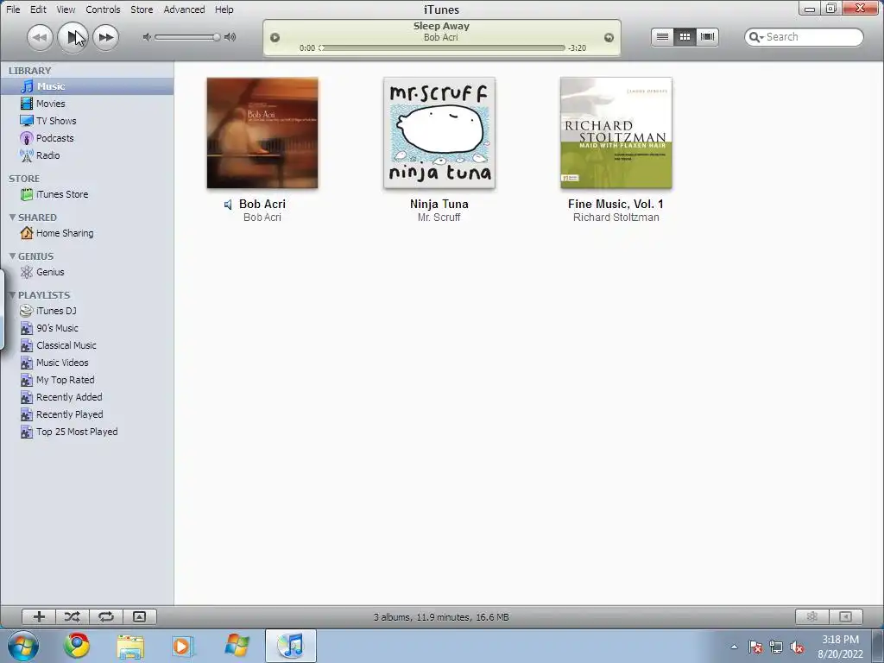
Task: Open the Edit menu
Action: coord(38,9)
